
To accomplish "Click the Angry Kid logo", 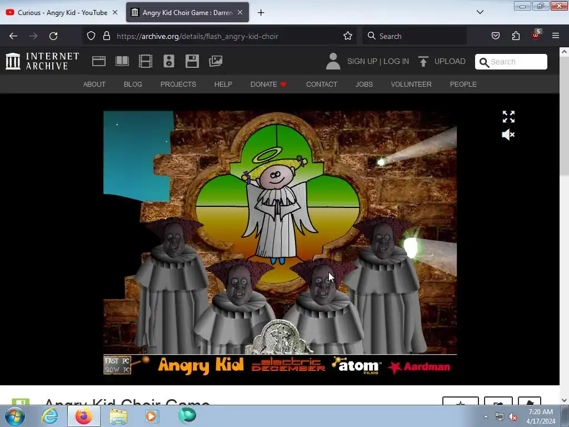I will coord(201,365).
